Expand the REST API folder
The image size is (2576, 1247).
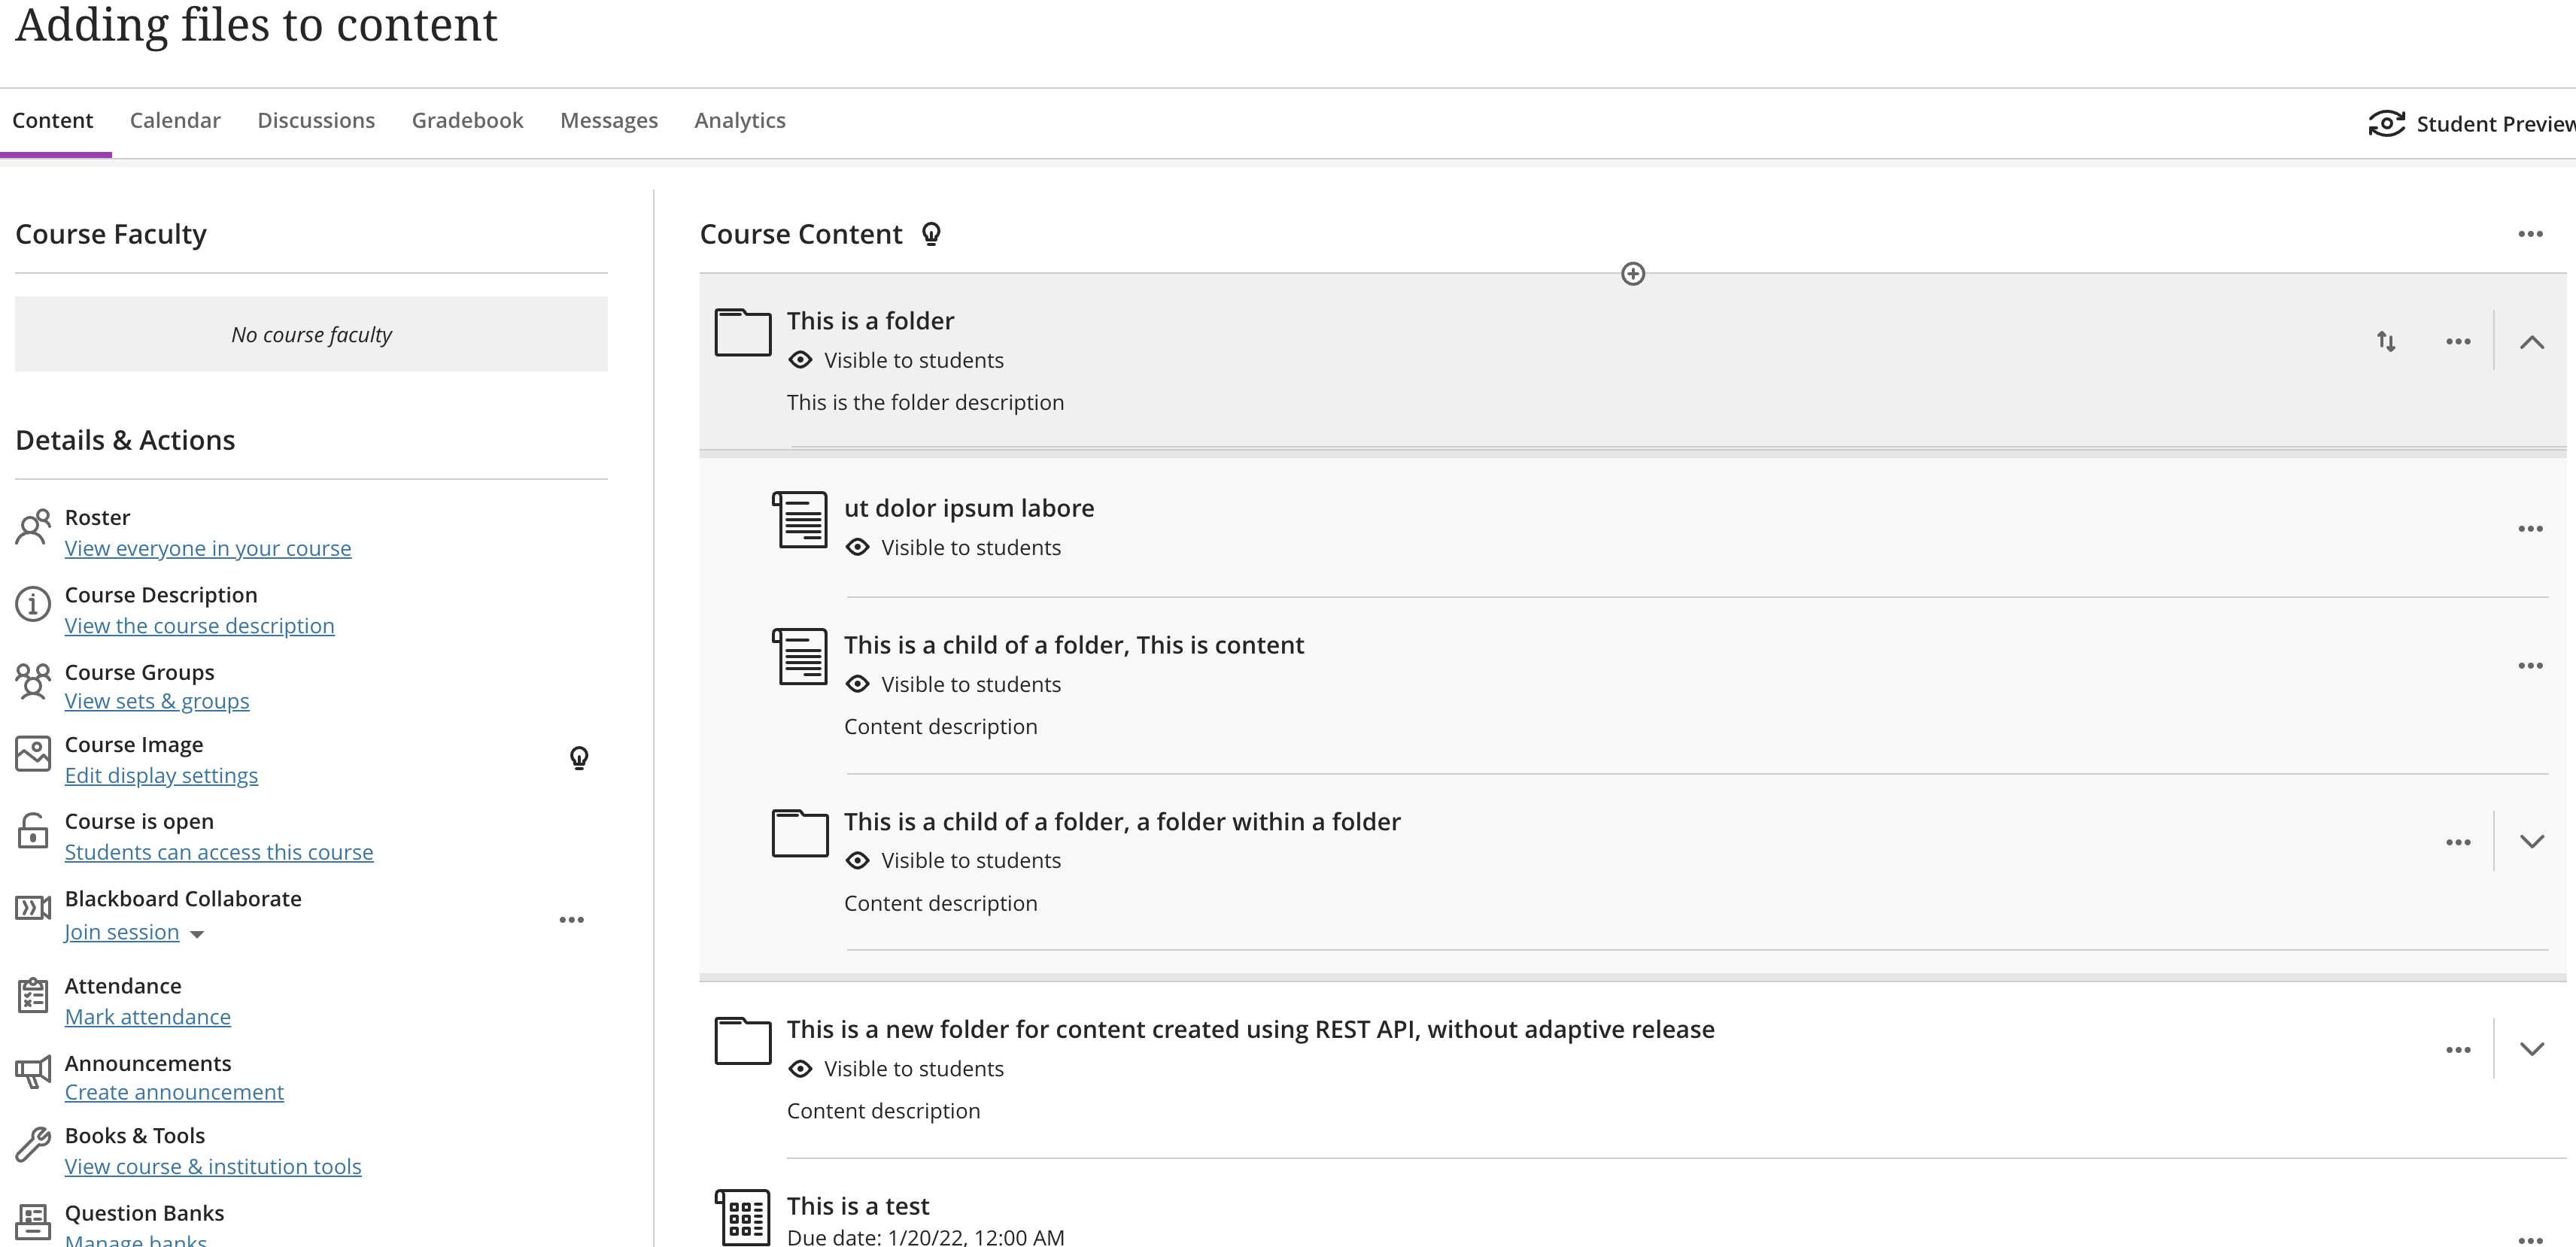click(x=2531, y=1049)
